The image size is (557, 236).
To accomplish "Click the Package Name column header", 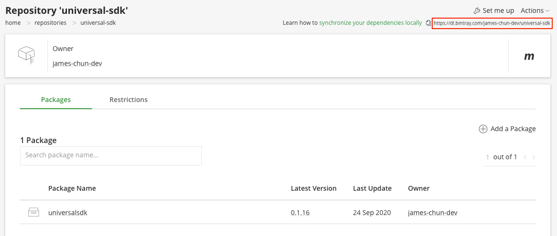I will click(72, 188).
